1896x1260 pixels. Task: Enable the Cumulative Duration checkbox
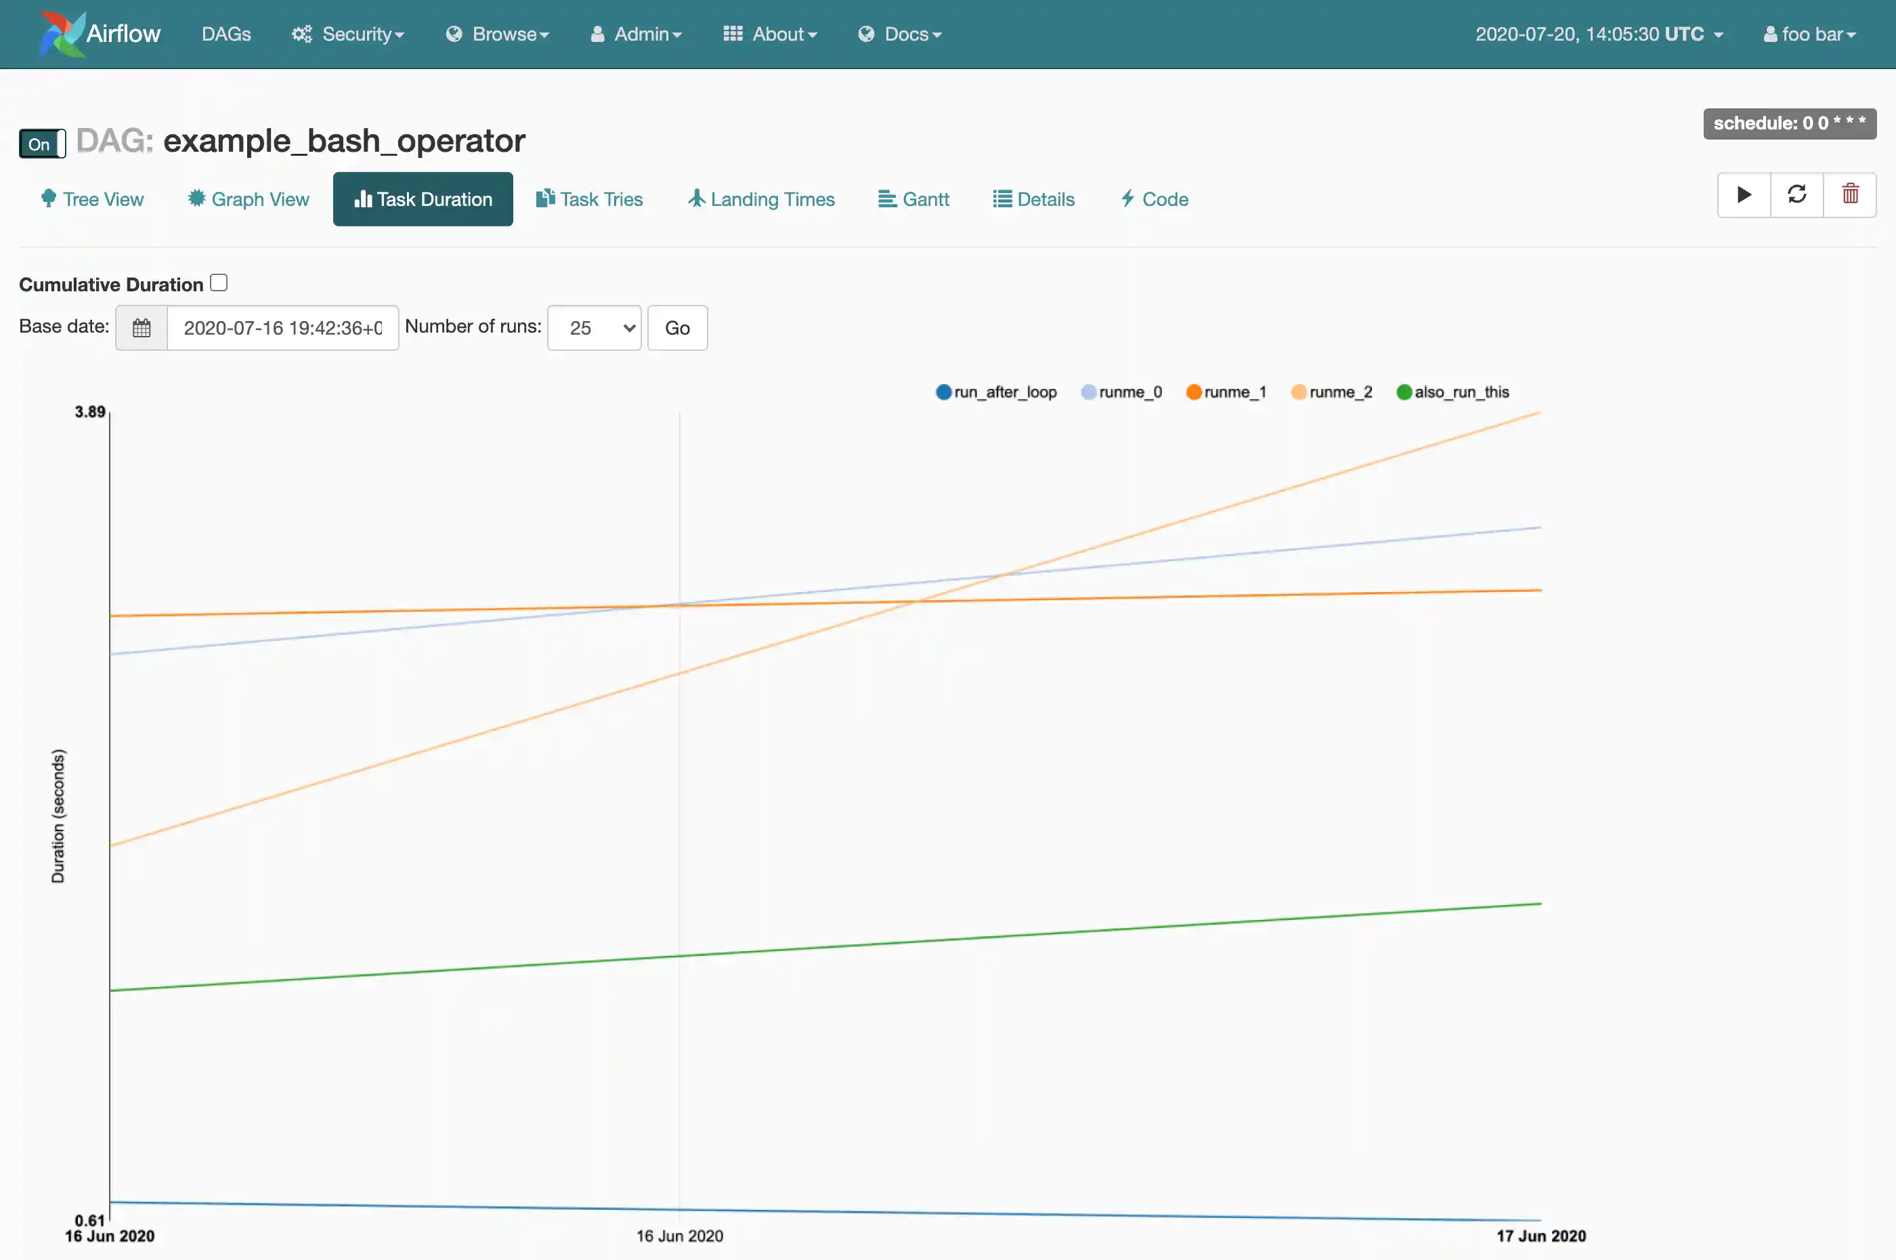click(219, 283)
